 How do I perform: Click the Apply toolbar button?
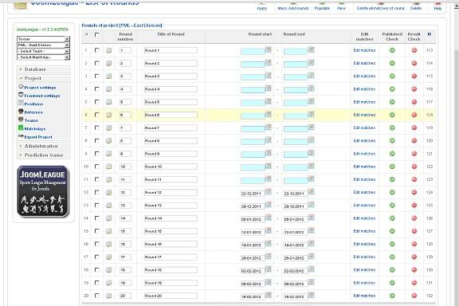coord(261,6)
